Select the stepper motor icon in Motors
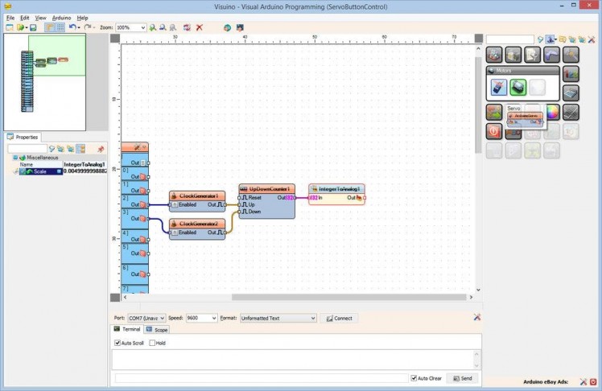The width and height of the screenshot is (602, 391). coord(498,88)
